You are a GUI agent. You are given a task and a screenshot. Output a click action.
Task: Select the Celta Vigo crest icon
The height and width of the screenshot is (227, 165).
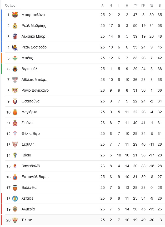click(x=15, y=134)
